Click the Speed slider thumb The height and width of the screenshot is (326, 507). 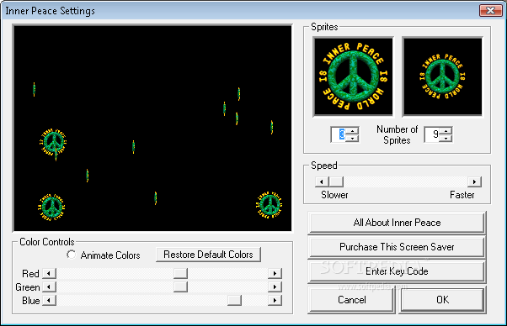pyautogui.click(x=336, y=181)
